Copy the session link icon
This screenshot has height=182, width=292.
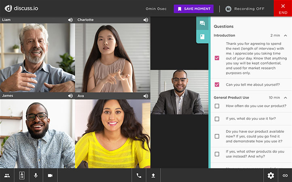tap(285, 175)
